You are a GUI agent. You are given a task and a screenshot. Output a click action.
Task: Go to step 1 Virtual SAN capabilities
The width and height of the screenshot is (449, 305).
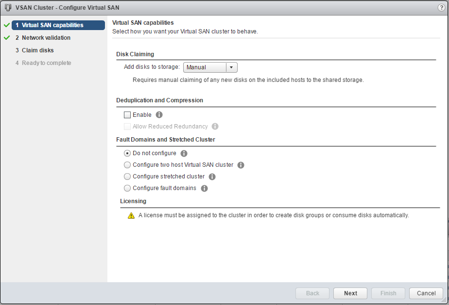58,25
